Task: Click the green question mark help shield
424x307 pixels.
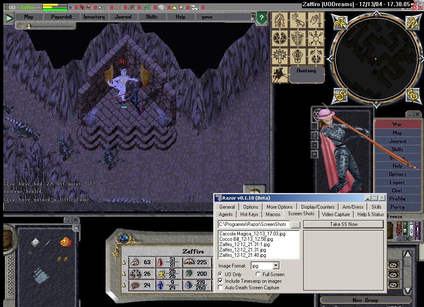Action: point(261,18)
